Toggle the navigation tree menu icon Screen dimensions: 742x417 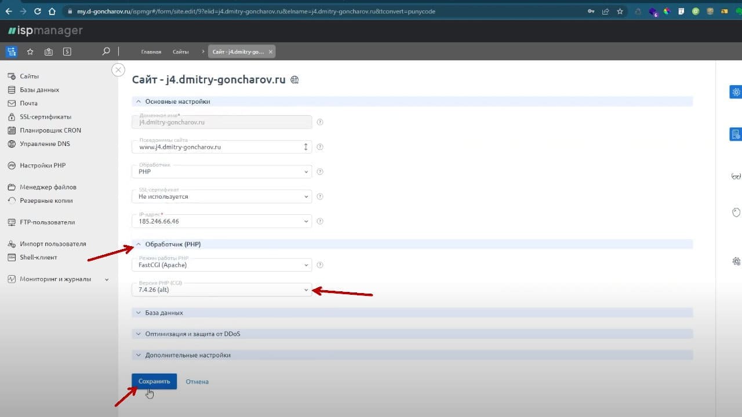[12, 52]
